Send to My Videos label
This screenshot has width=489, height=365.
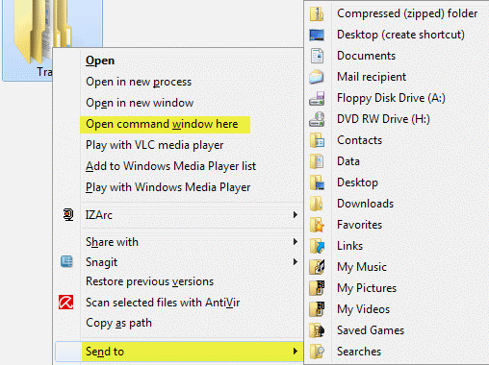(x=363, y=309)
